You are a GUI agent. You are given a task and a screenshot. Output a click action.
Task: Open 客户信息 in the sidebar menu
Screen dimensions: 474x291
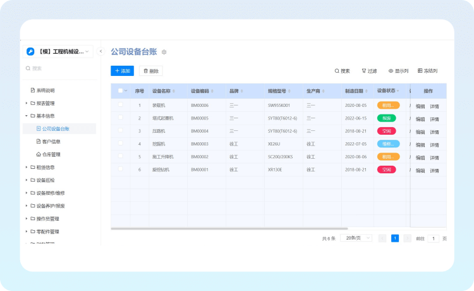(51, 142)
